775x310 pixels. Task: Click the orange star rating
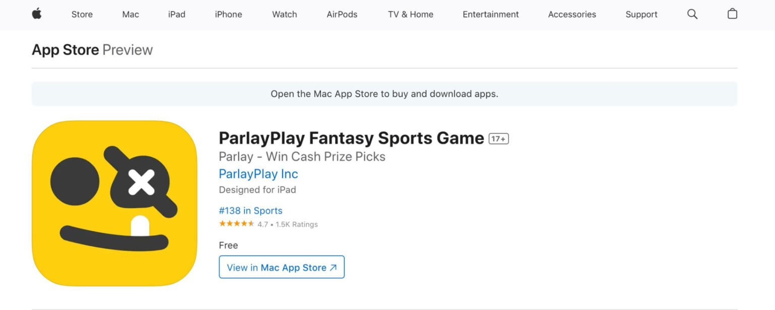[237, 224]
